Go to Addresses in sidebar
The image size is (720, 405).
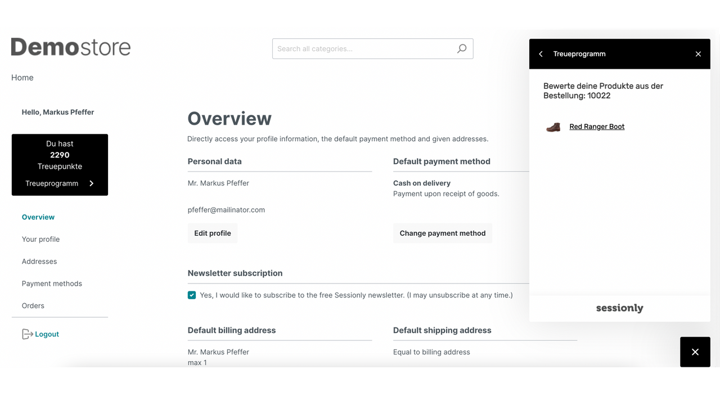click(x=39, y=262)
